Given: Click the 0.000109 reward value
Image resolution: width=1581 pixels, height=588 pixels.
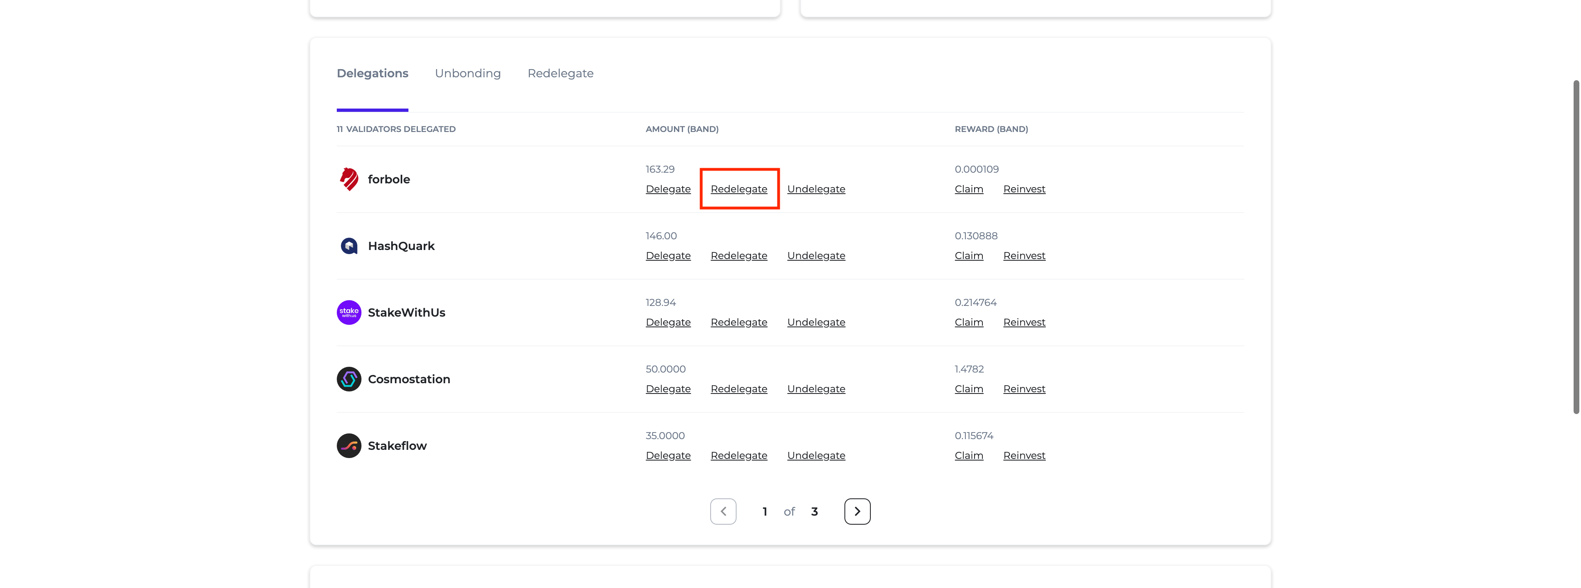Looking at the screenshot, I should [x=977, y=169].
